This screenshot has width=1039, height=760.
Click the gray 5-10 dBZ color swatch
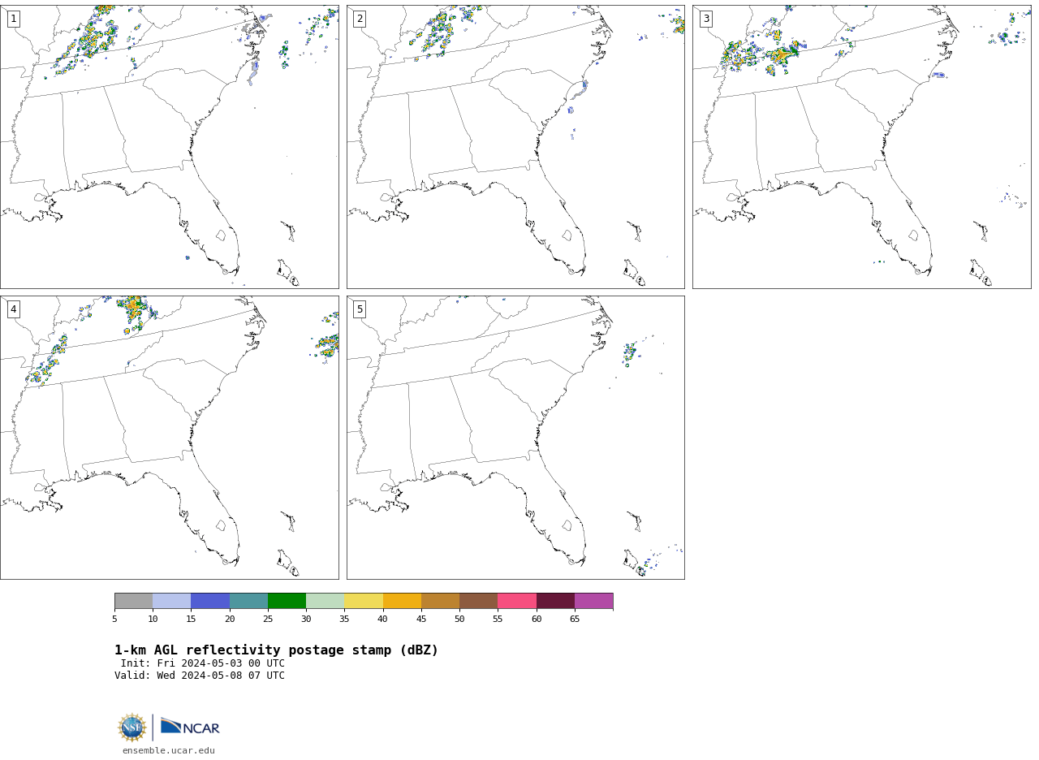tap(133, 601)
